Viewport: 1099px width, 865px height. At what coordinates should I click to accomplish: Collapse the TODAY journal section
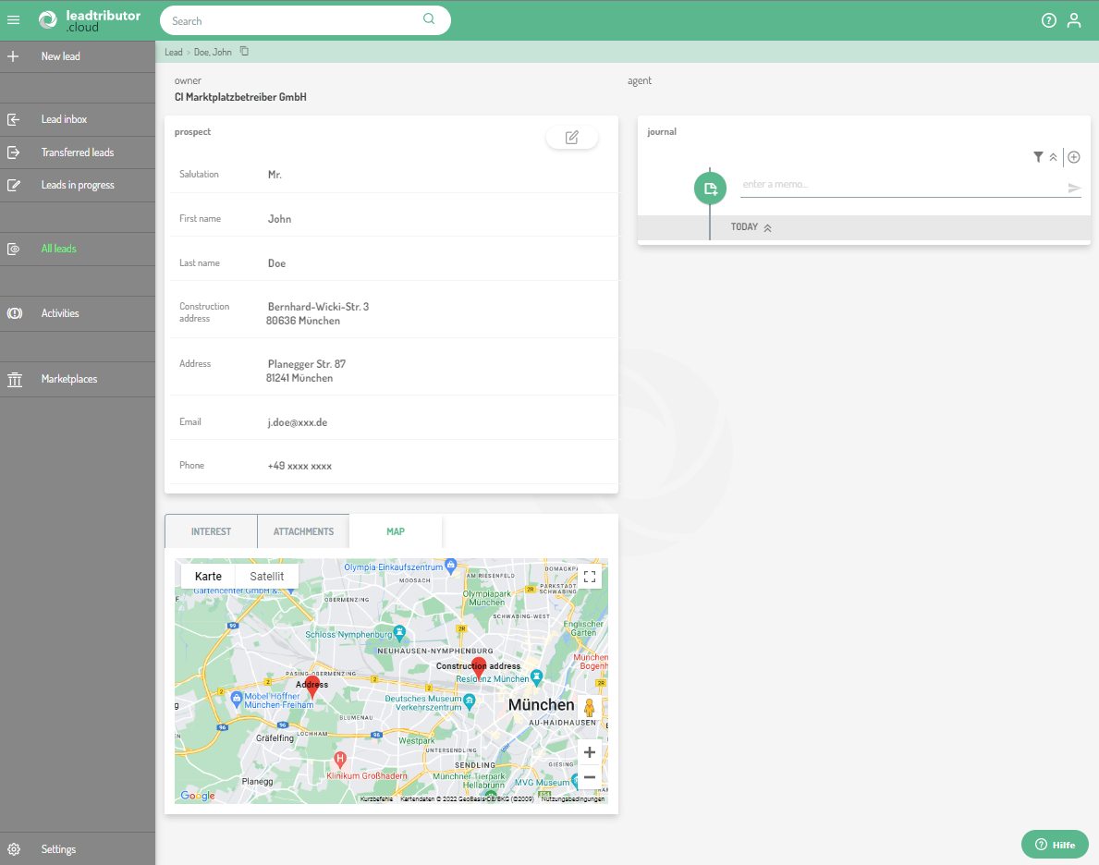pos(767,227)
